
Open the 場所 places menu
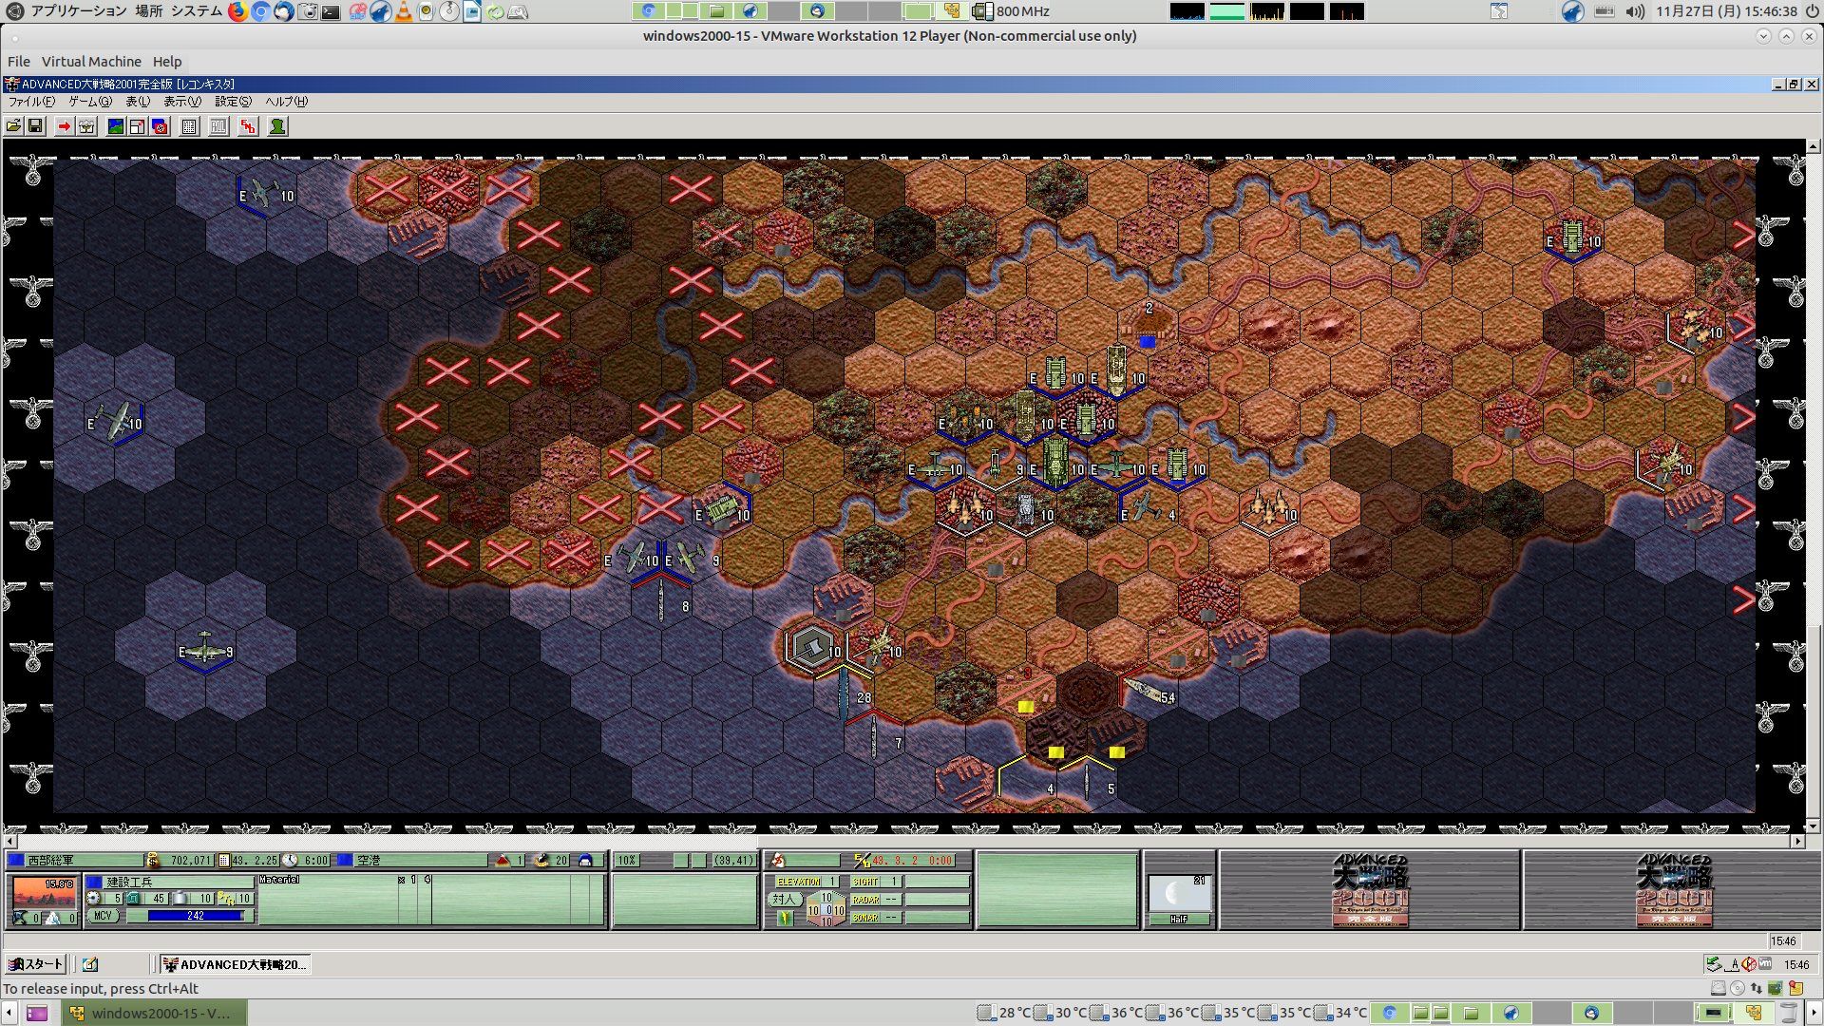pyautogui.click(x=148, y=11)
